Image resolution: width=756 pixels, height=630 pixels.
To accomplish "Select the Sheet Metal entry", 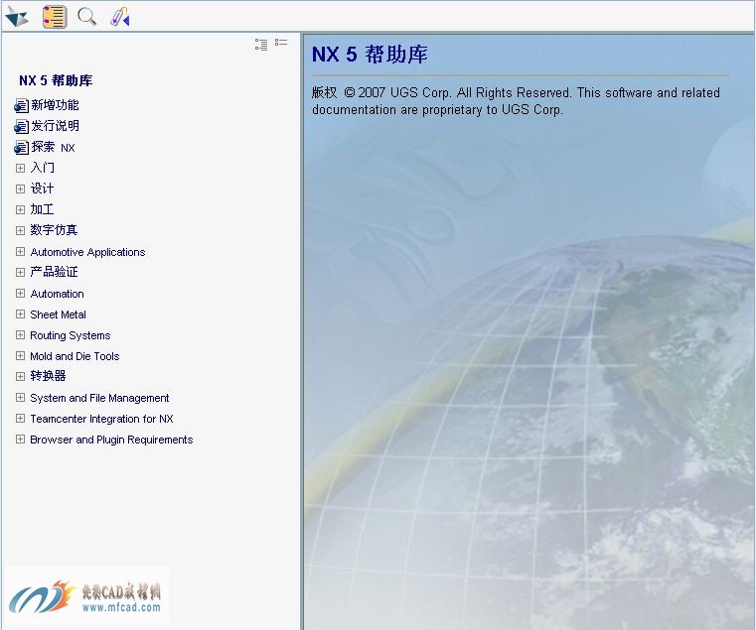I will (58, 315).
